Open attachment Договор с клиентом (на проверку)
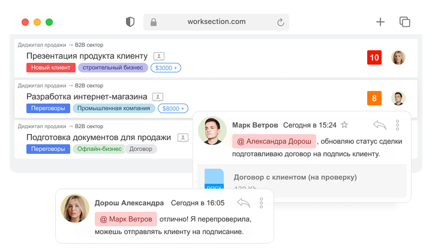 click(295, 177)
